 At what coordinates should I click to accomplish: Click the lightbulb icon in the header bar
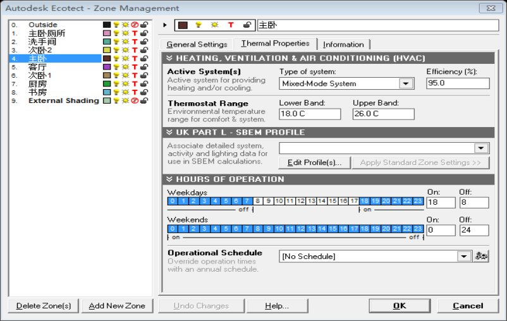[199, 25]
